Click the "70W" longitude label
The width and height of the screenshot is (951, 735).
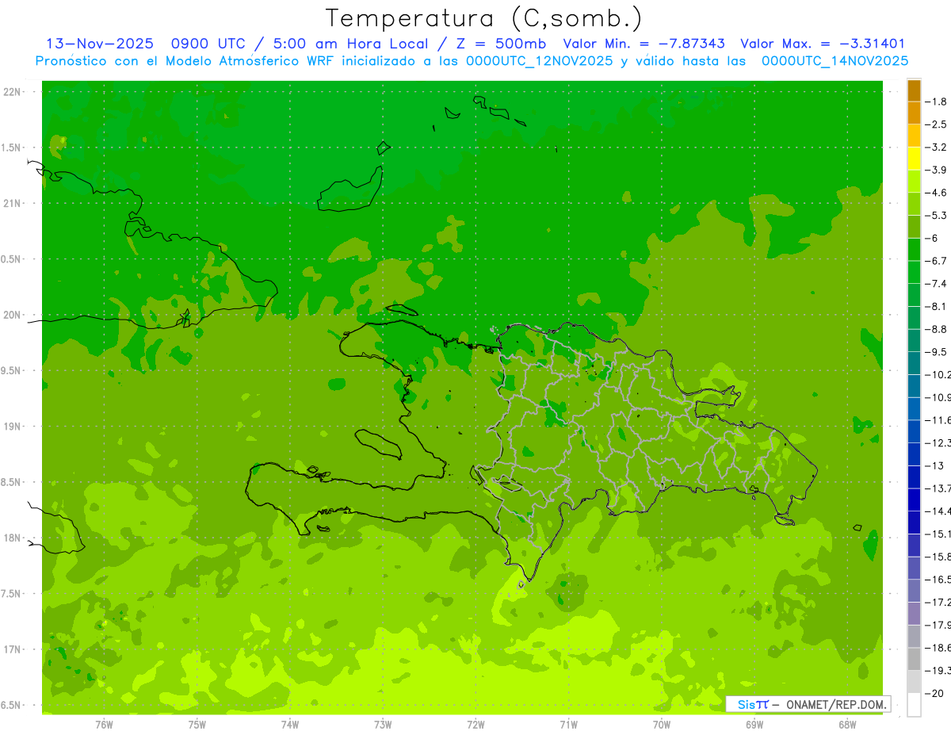click(x=662, y=724)
